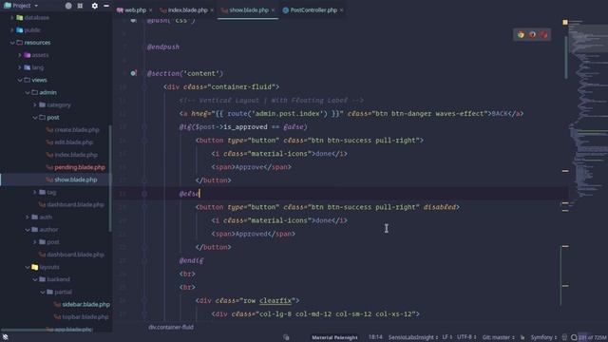
Task: Close the index.blade.php tab
Action: [212, 10]
